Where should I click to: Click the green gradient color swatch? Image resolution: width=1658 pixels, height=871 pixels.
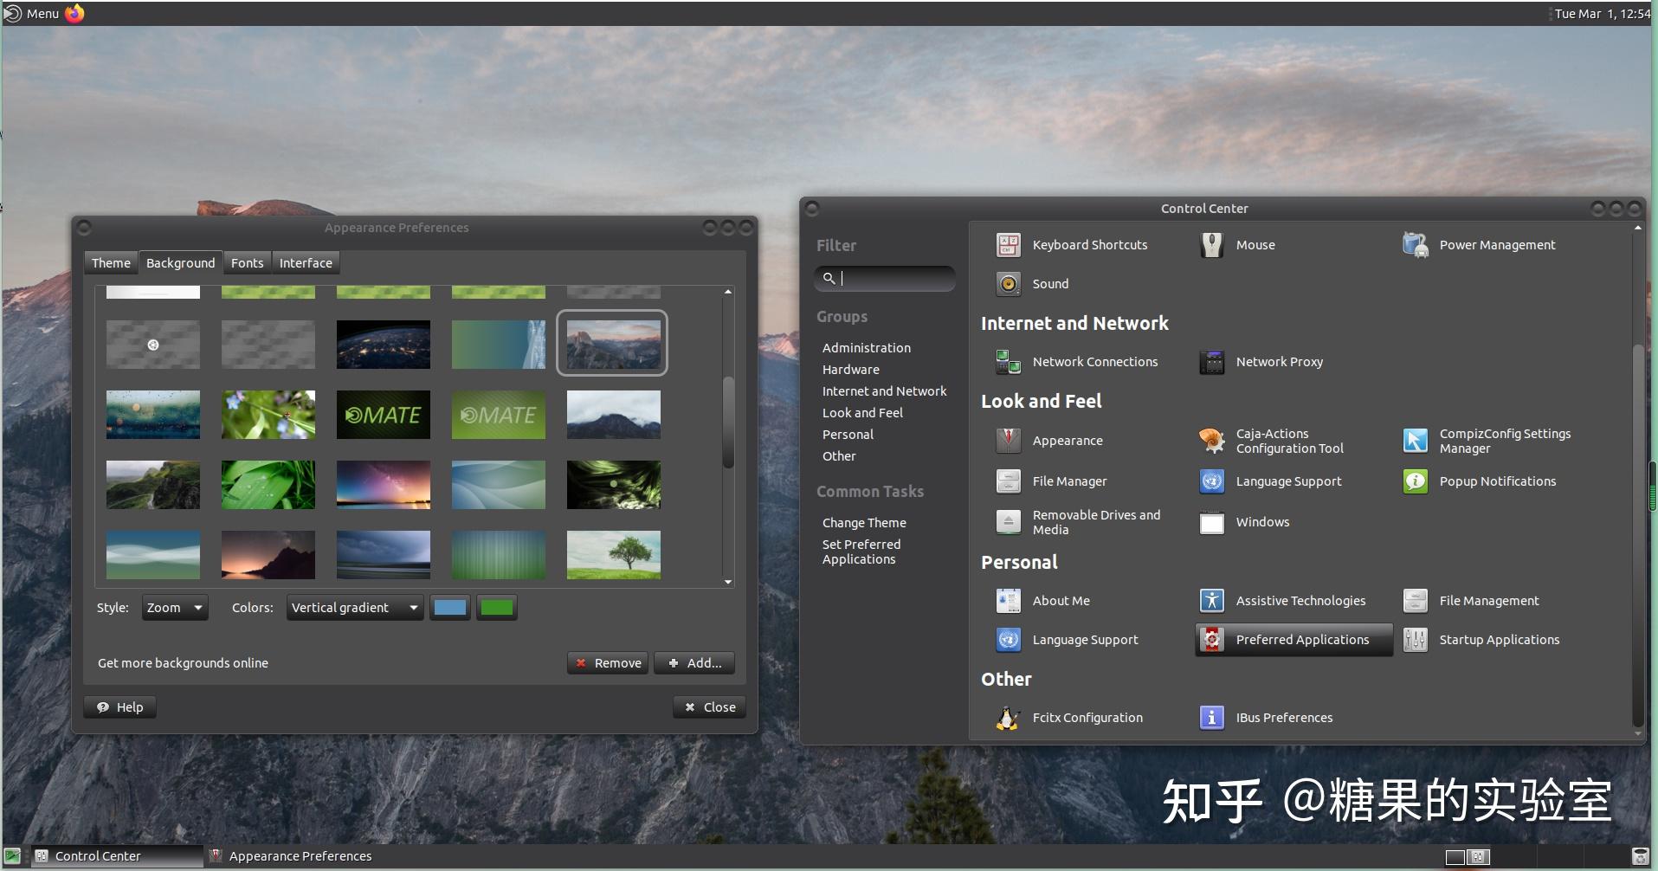(495, 607)
